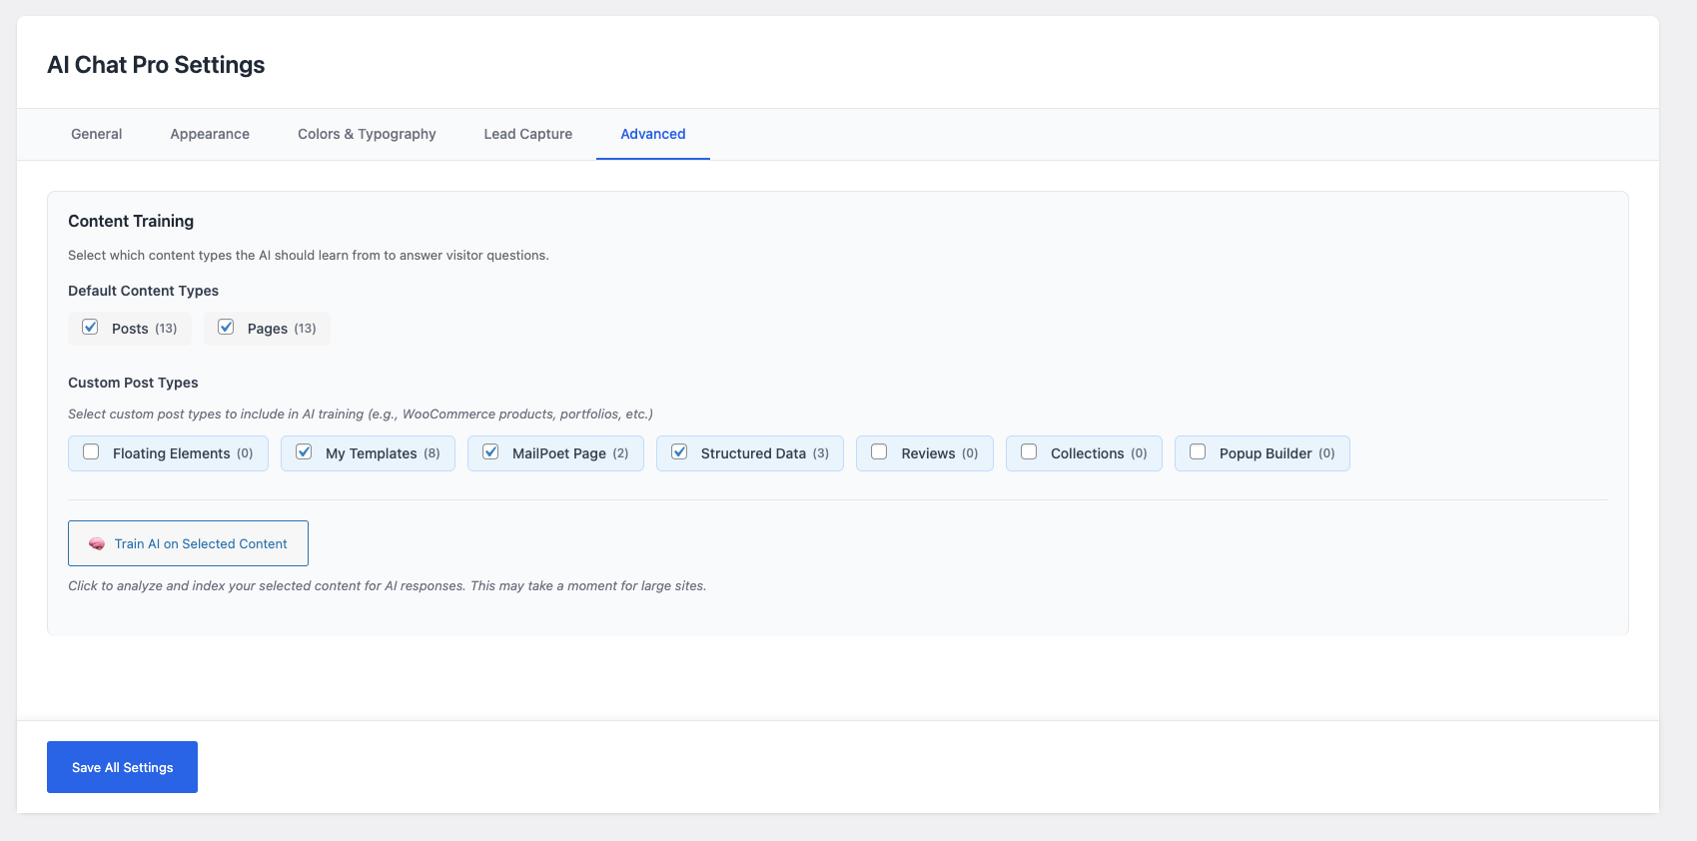Untick the MailPoet Page checkbox
This screenshot has width=1697, height=841.
click(490, 451)
